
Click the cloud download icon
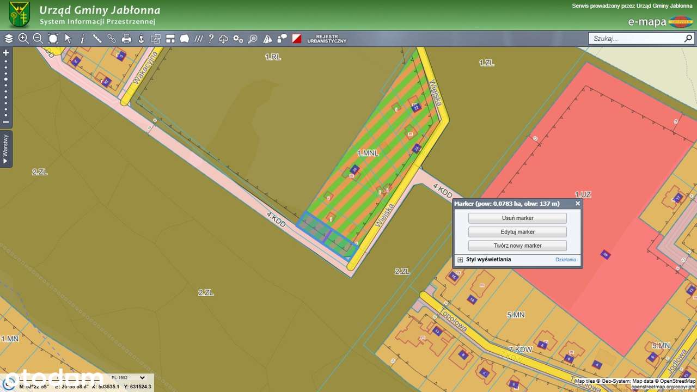coord(224,39)
